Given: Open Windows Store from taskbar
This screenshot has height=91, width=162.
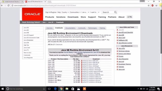Looking at the screenshot, I should [x=73, y=89].
